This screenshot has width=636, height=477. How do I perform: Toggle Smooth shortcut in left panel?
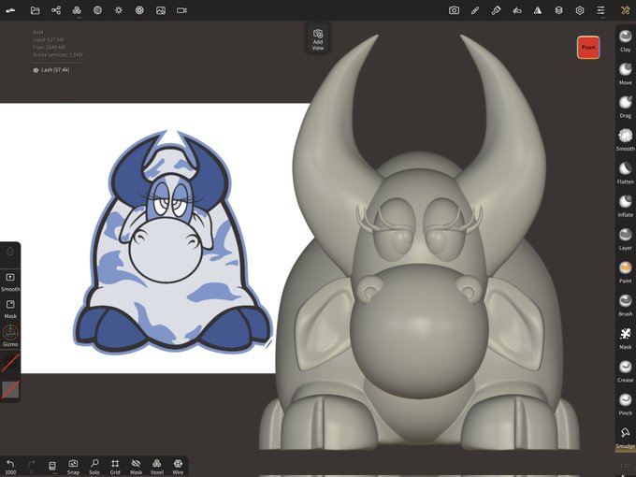tap(10, 282)
